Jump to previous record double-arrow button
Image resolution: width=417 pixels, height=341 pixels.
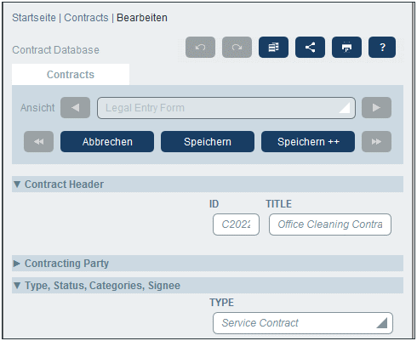(x=38, y=141)
